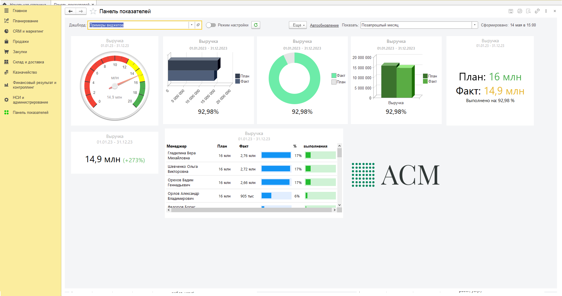Toggle Режим настройки switch
The width and height of the screenshot is (562, 296).
click(x=211, y=25)
